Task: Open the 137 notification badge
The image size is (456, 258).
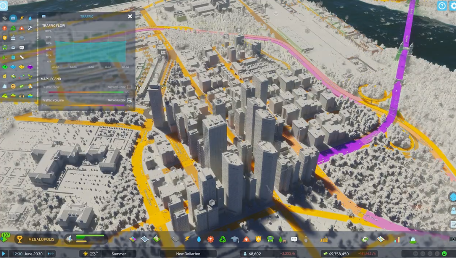Action: [5, 236]
